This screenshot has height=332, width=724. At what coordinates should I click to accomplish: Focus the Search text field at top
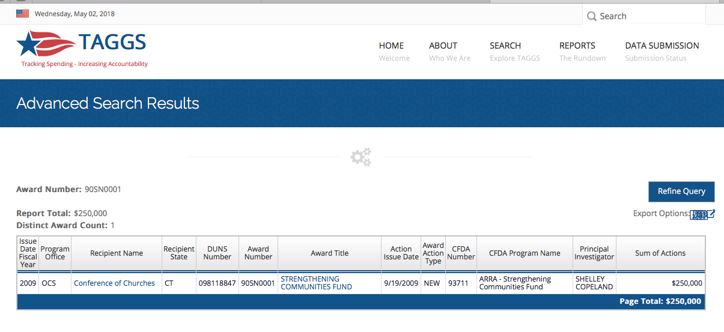(667, 16)
